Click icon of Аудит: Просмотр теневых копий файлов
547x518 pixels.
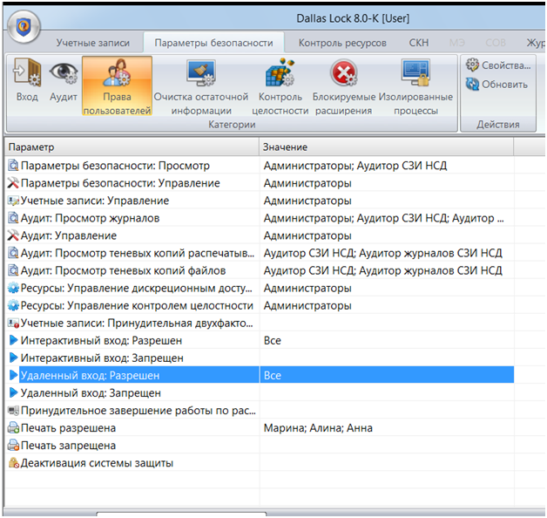tap(13, 270)
